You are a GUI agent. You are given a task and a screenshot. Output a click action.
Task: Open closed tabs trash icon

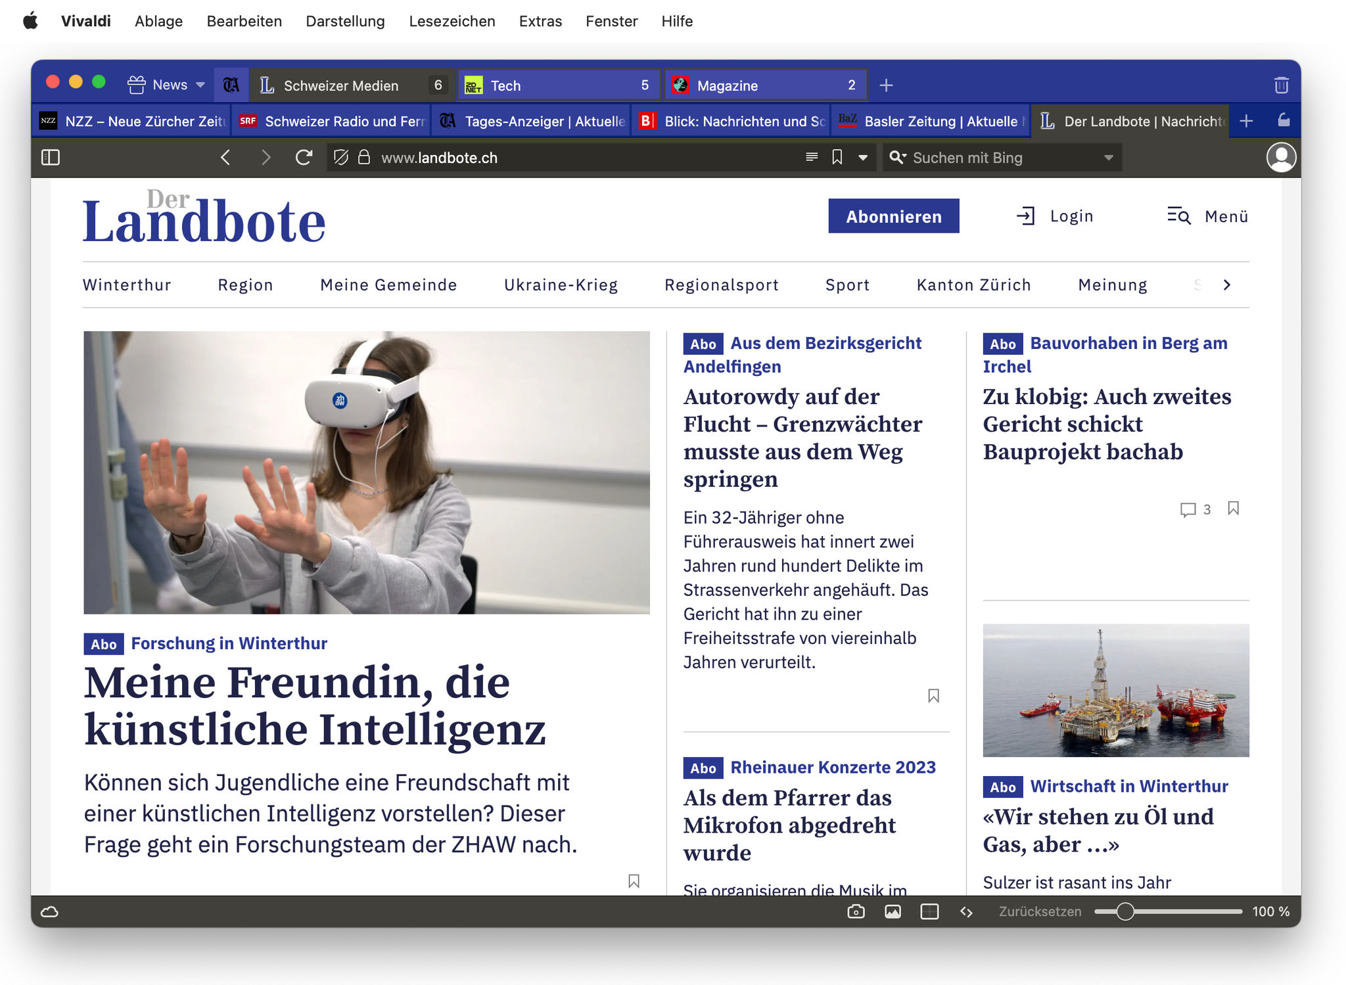[x=1281, y=85]
